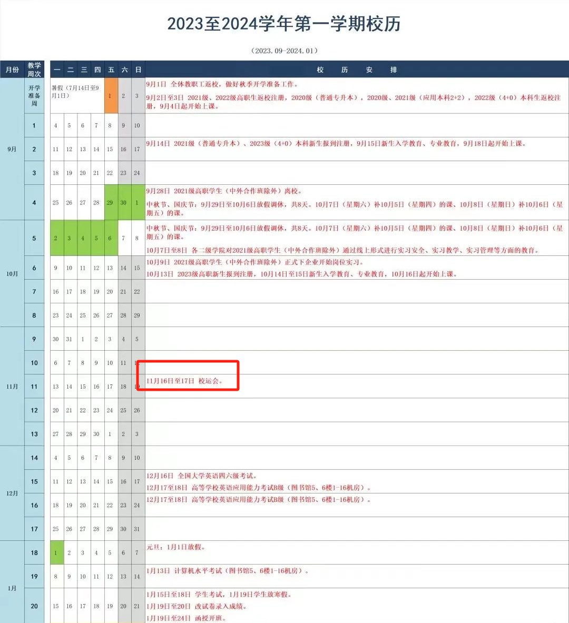Click green date 29 in week 4
Screen dimensions: 569x623
point(111,203)
